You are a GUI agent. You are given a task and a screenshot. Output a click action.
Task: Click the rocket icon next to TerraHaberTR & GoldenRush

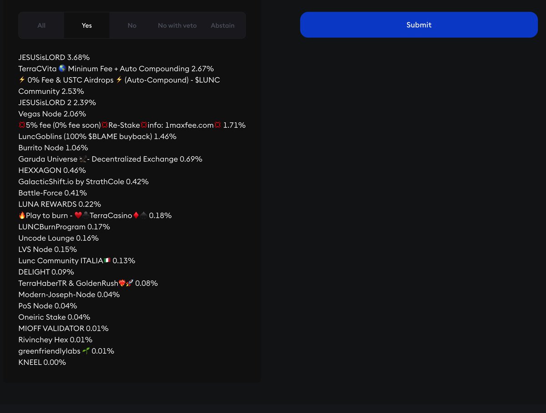(129, 283)
